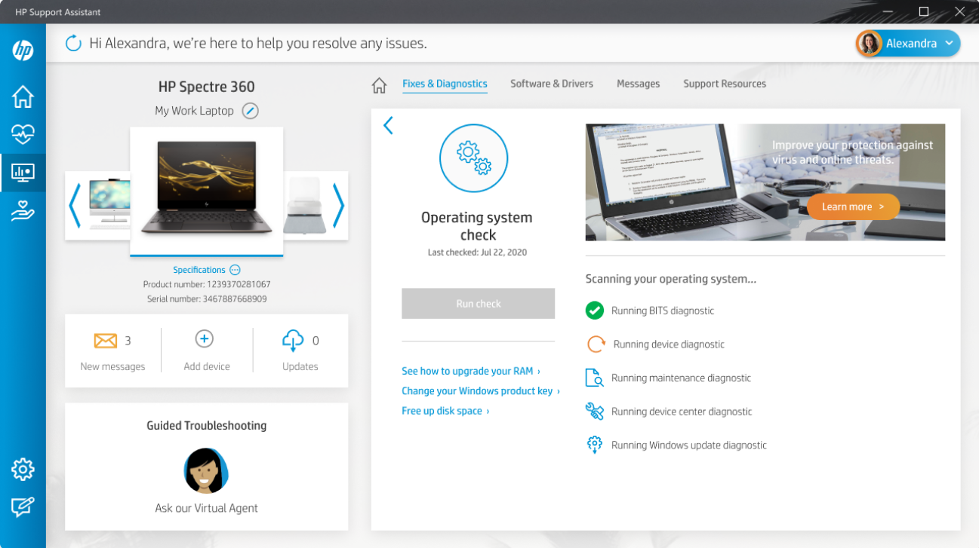Click the device diagnostic spinner icon
Viewport: 979px width, 548px height.
click(596, 344)
